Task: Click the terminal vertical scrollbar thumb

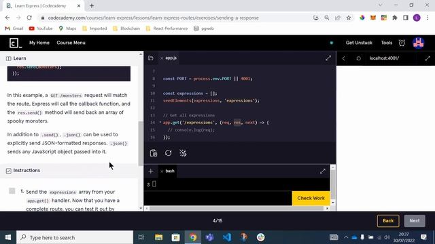Action: (333, 184)
